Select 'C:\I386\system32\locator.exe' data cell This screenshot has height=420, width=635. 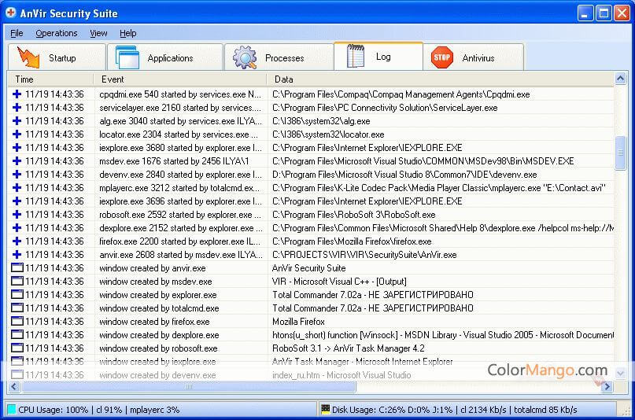(328, 134)
